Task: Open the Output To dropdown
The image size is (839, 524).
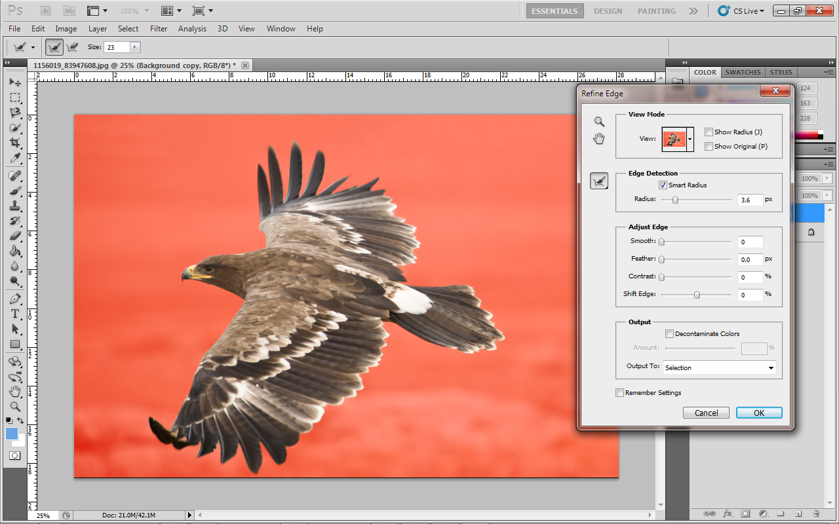Action: 719,368
